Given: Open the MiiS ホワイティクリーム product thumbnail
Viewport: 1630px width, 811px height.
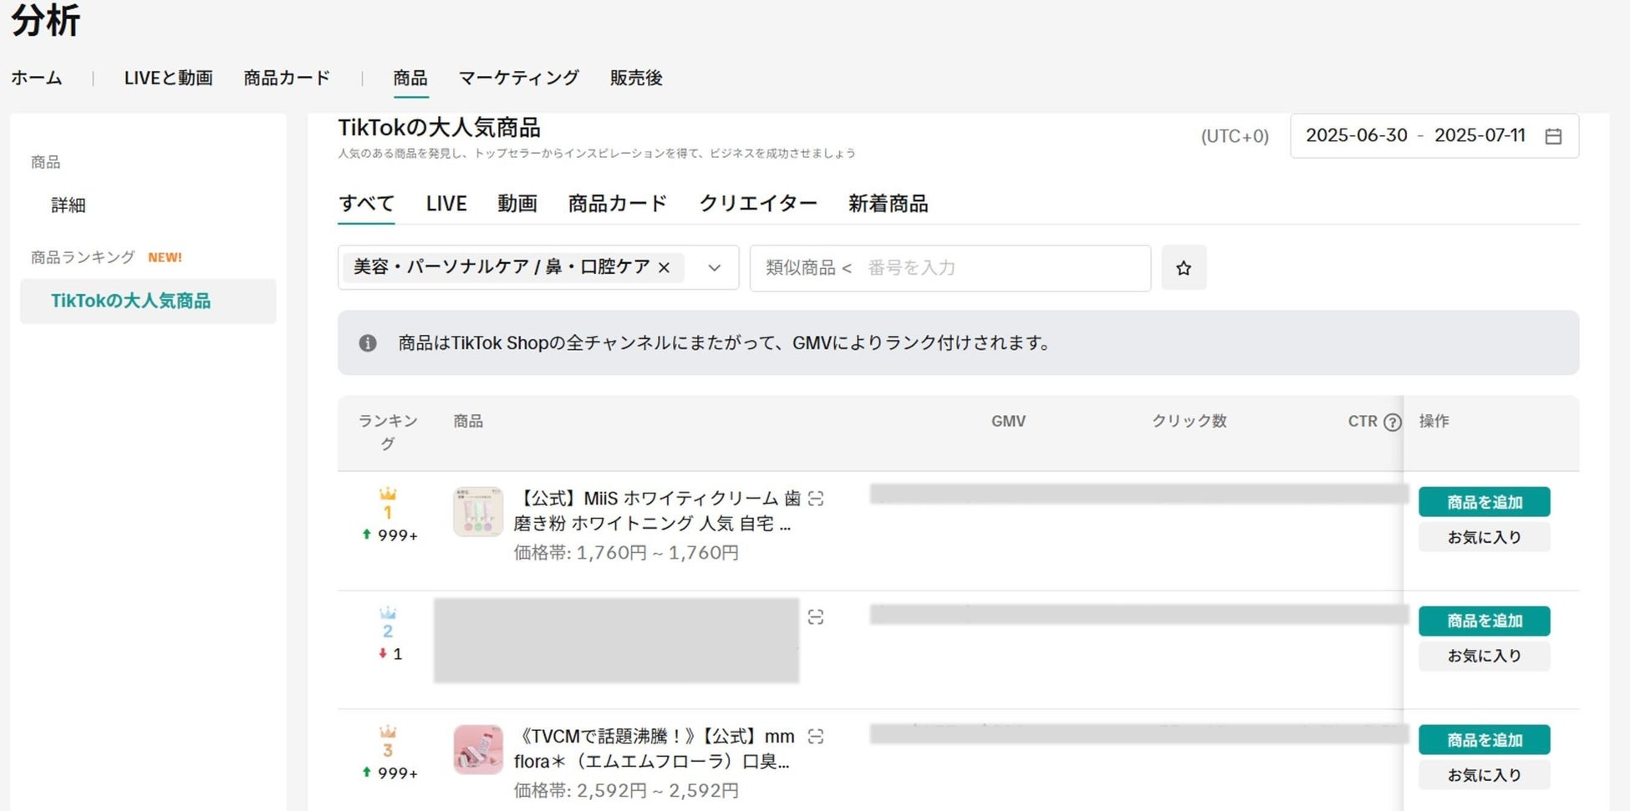Looking at the screenshot, I should tap(478, 511).
